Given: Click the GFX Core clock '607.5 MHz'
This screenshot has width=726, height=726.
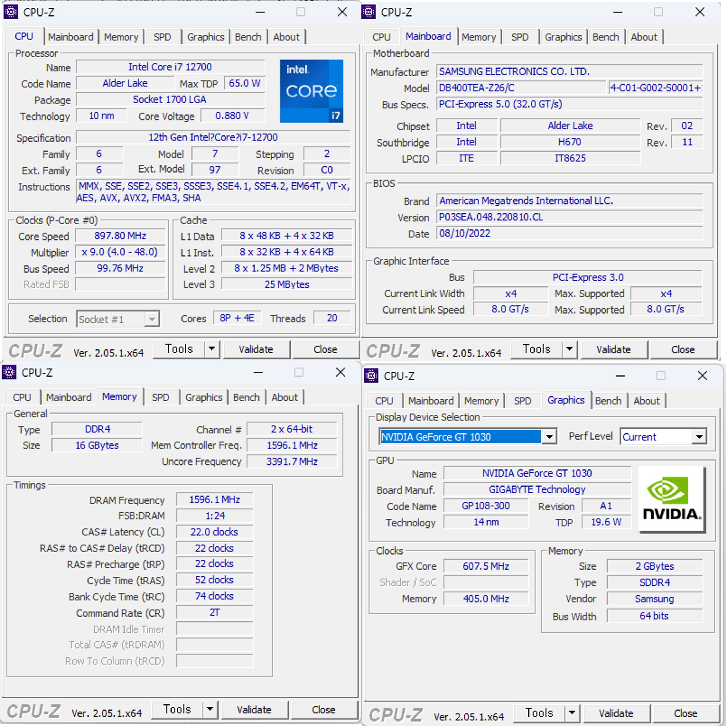Looking at the screenshot, I should pos(486,566).
